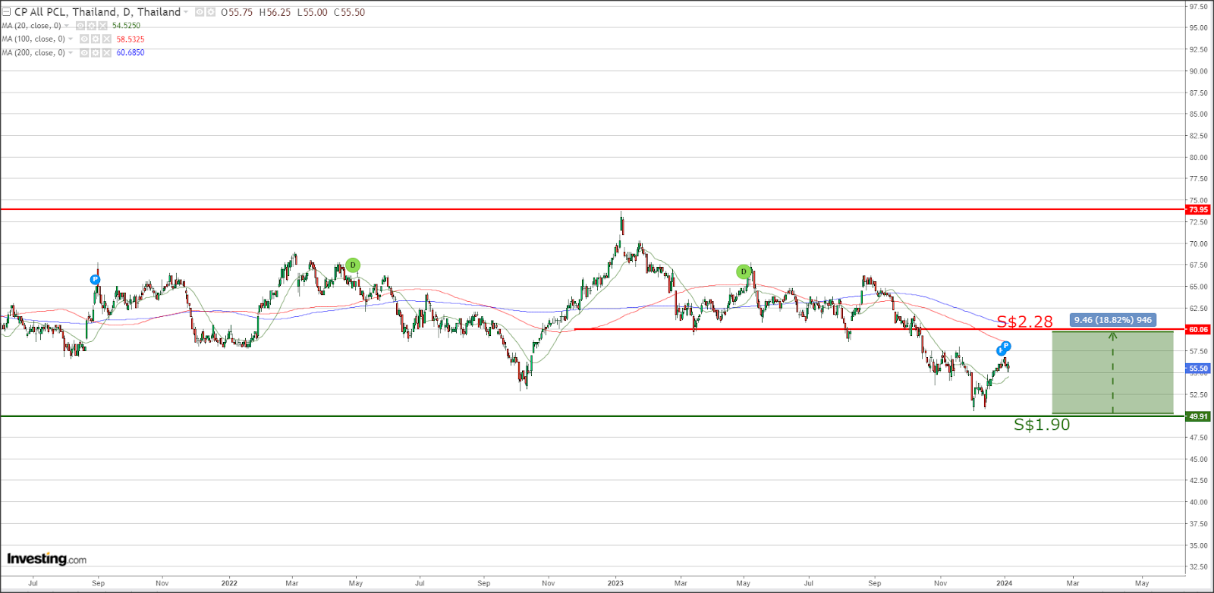The height and width of the screenshot is (593, 1214).
Task: Click the 2024 label on time axis
Action: pos(1004,583)
